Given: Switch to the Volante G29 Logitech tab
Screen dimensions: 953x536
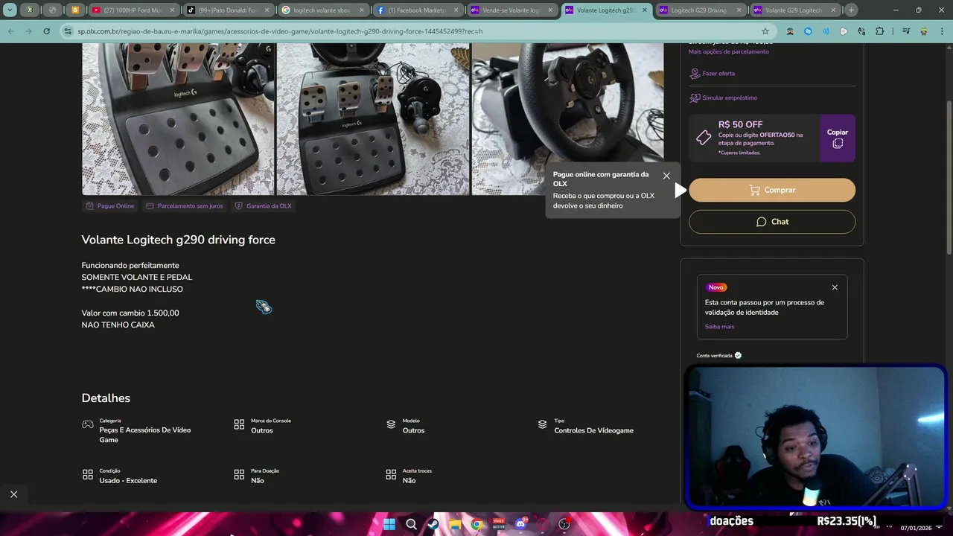Looking at the screenshot, I should pos(794,10).
